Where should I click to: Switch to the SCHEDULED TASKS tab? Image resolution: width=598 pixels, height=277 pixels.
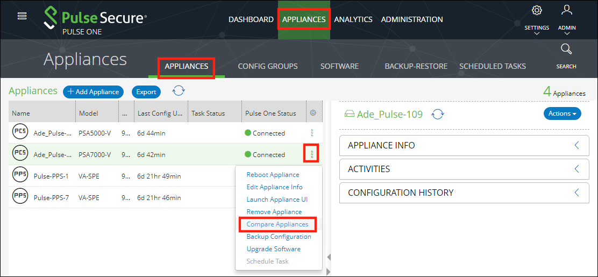click(x=493, y=66)
